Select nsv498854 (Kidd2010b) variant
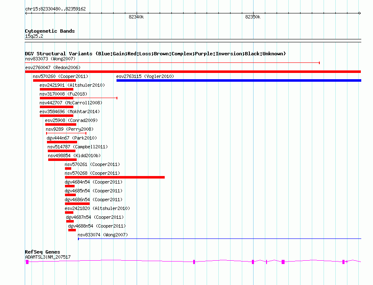373x285 pixels. click(x=74, y=155)
